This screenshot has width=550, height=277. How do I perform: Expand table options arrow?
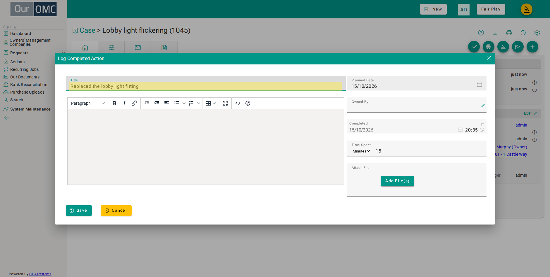[214, 103]
